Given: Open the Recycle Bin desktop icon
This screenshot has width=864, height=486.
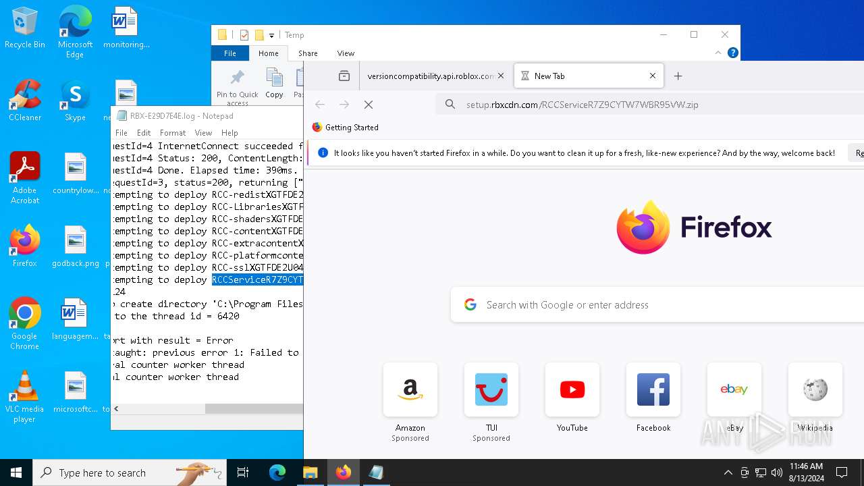Looking at the screenshot, I should click(25, 27).
